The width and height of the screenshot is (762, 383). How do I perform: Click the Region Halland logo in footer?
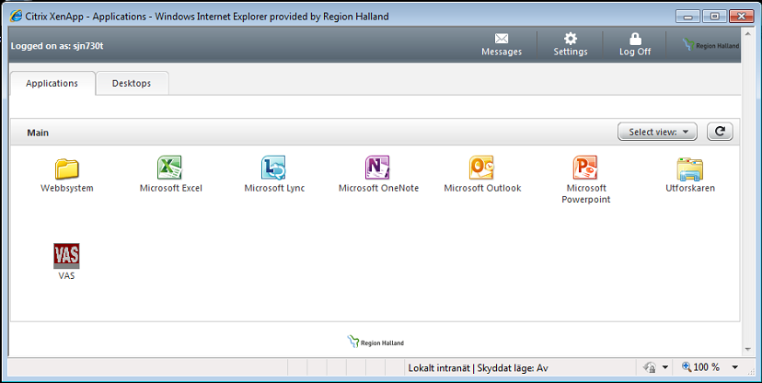(x=375, y=342)
